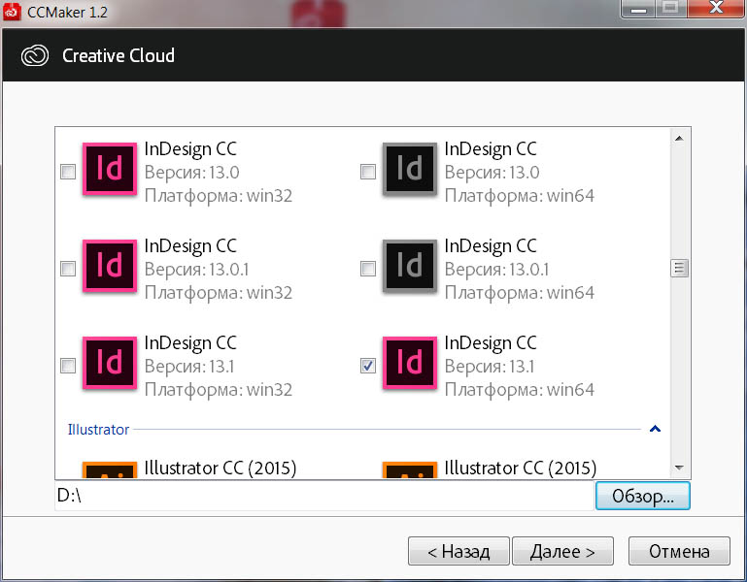This screenshot has width=747, height=582.
Task: Click the 'Creative Cloud' header title
Action: tap(119, 55)
